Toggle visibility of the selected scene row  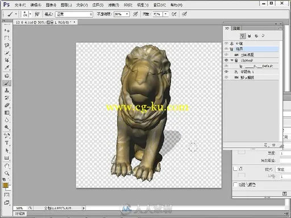[226, 49]
